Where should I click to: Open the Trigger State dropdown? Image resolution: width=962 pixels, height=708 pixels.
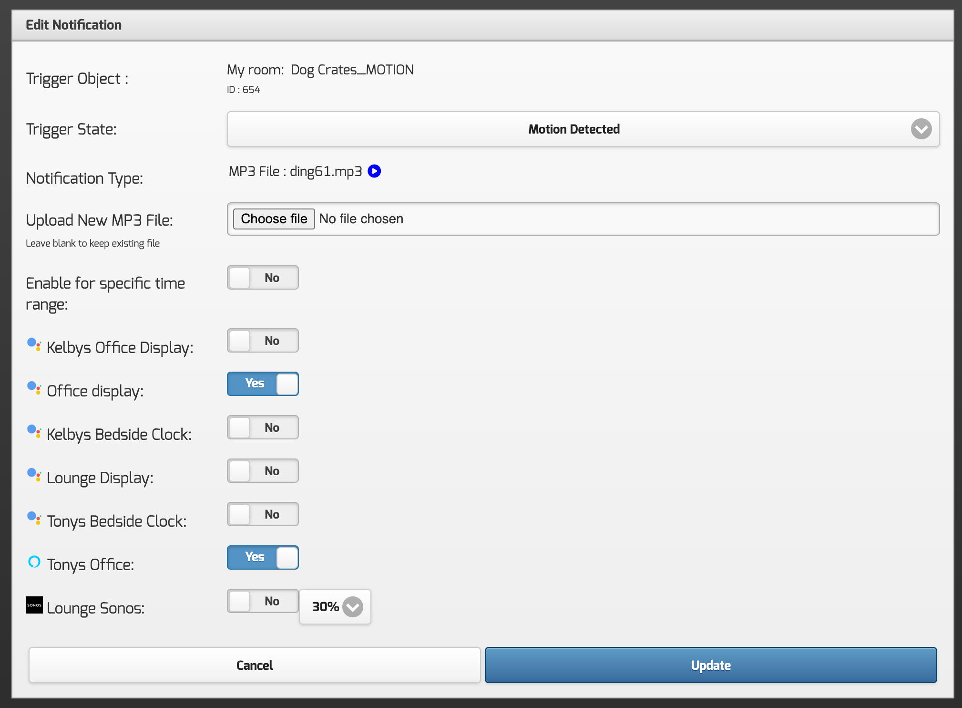point(574,129)
